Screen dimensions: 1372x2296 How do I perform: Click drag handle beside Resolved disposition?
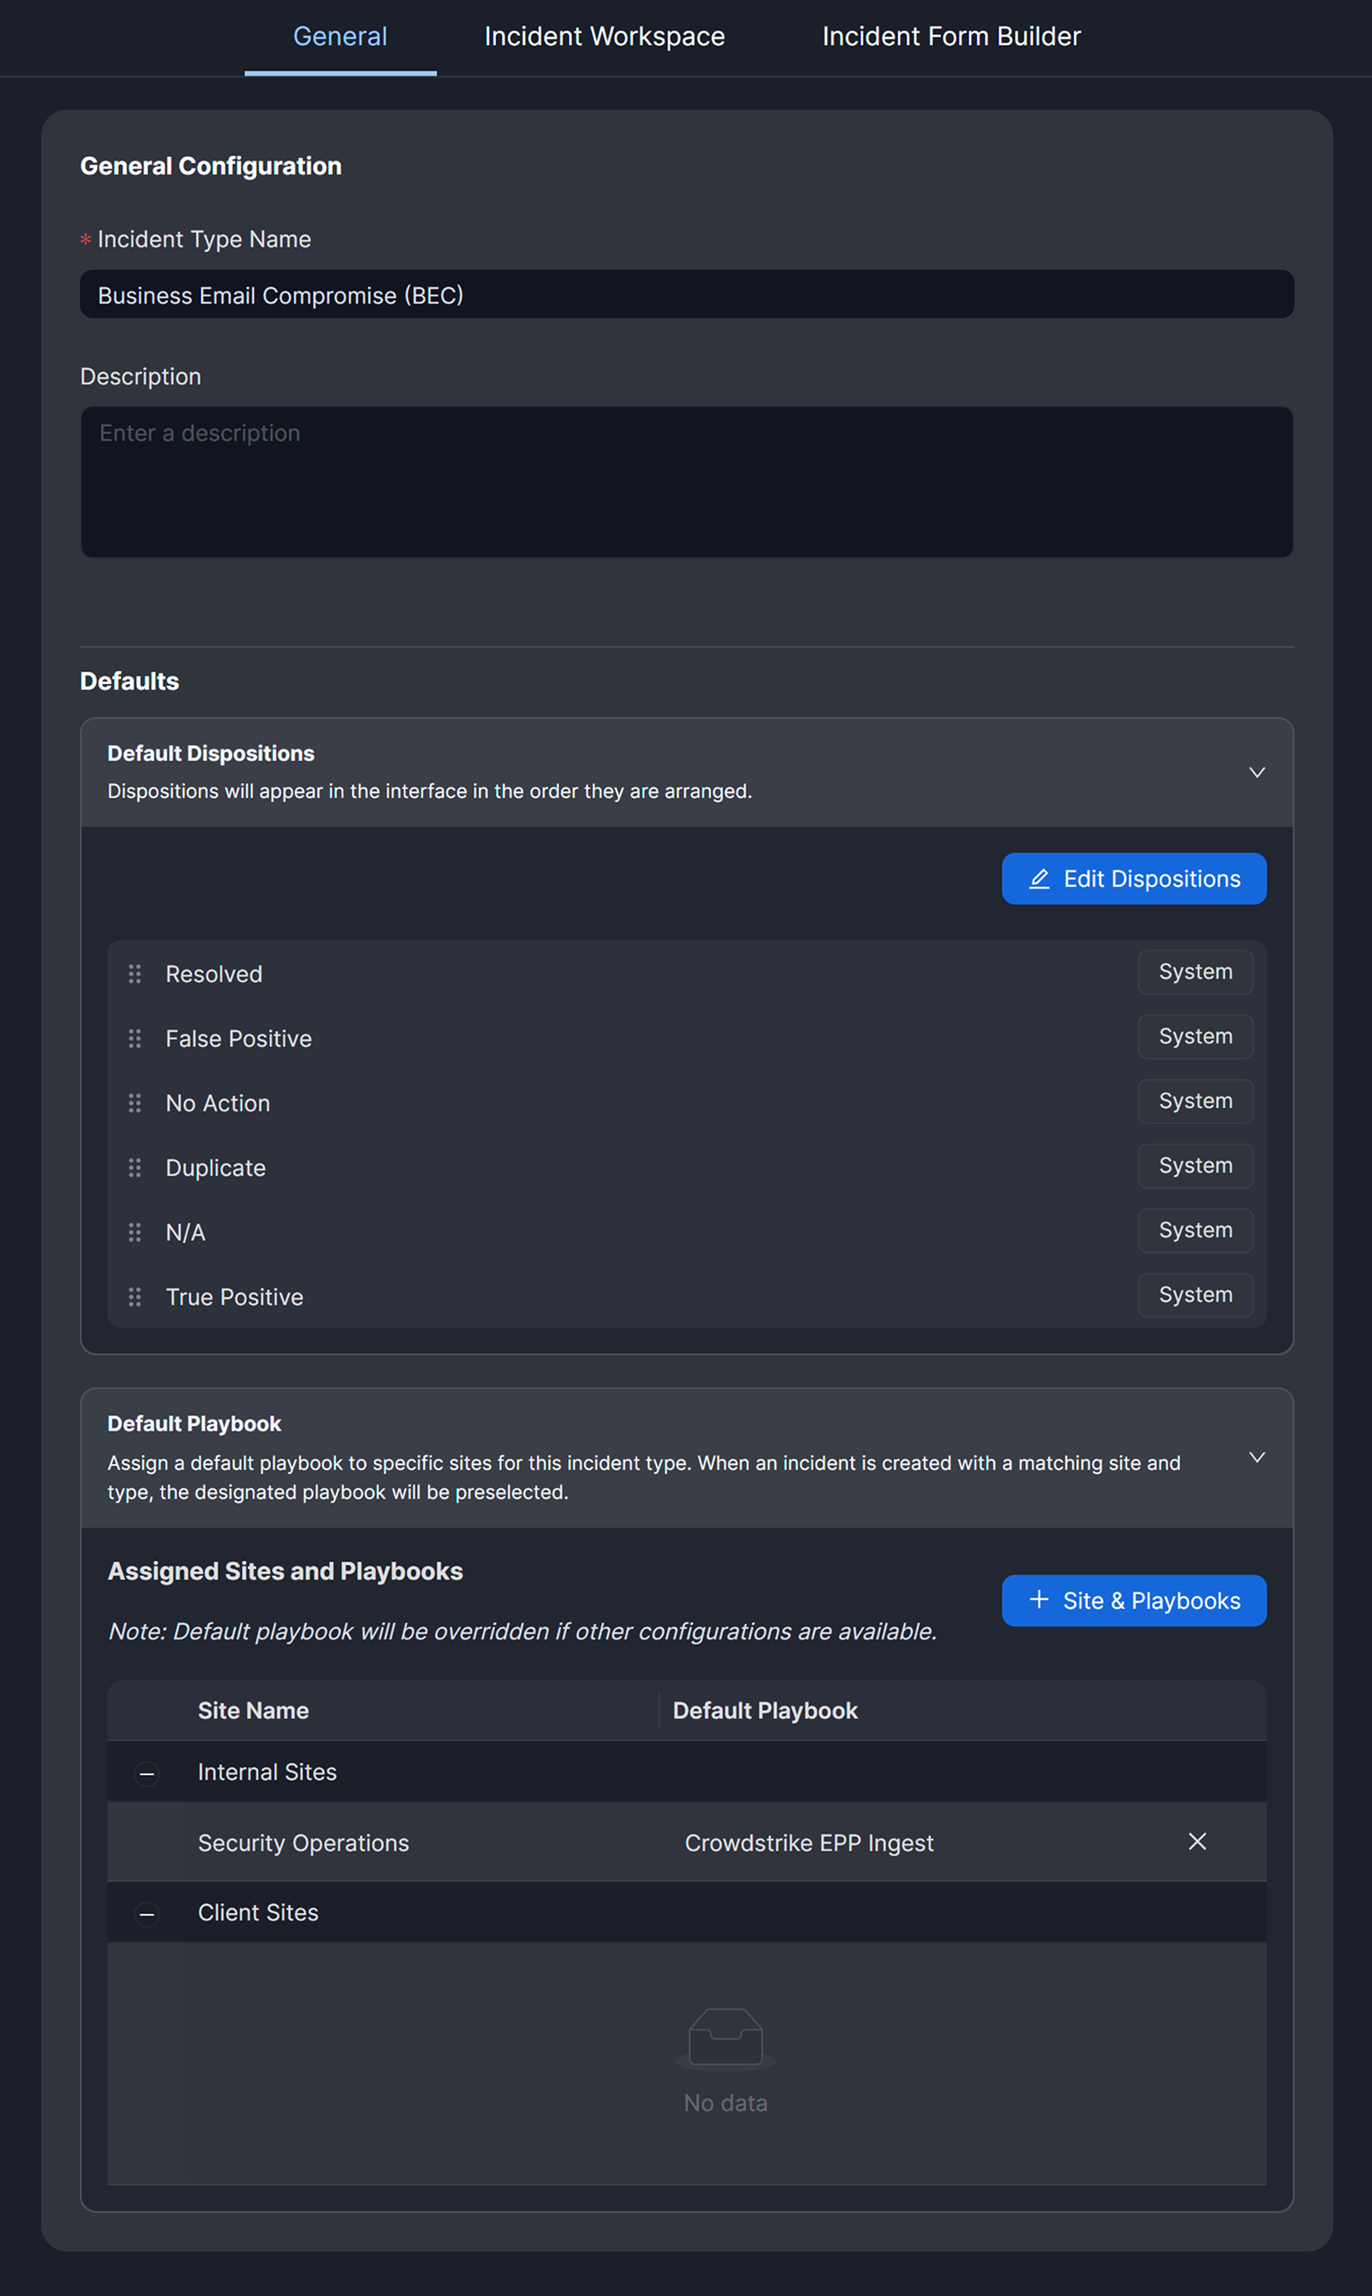click(x=135, y=973)
